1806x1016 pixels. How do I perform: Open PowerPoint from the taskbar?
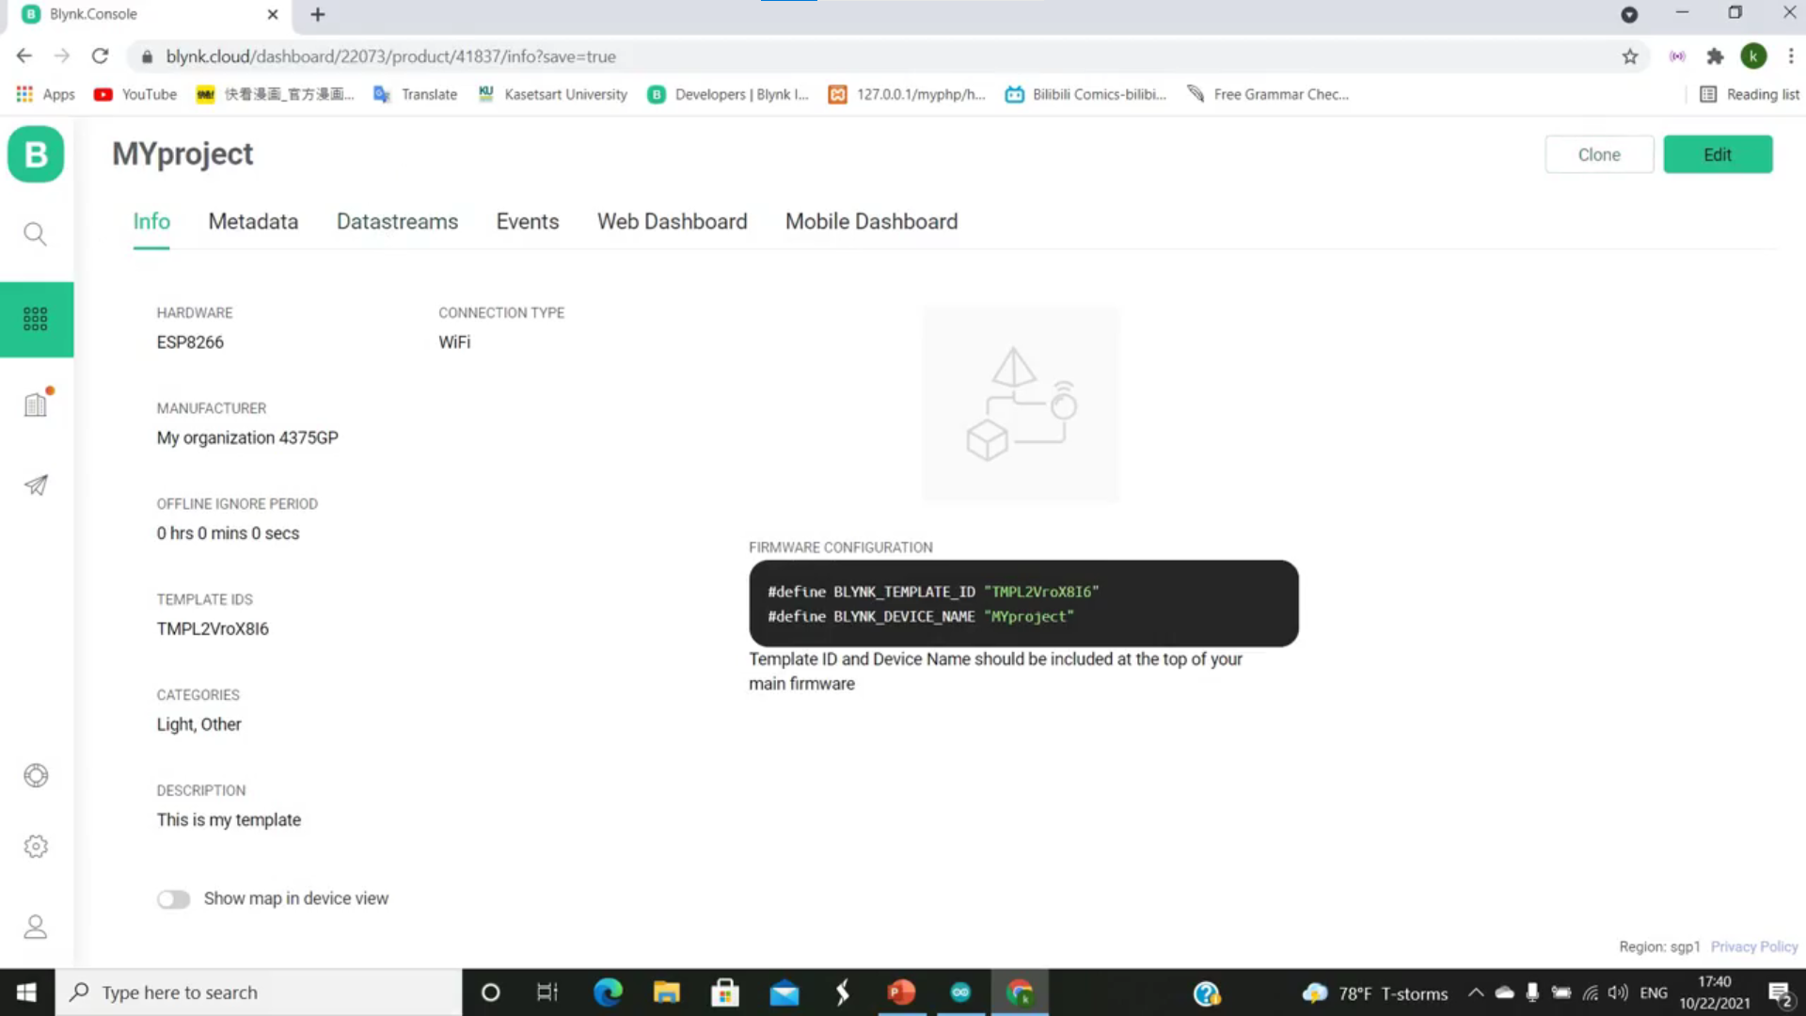pyautogui.click(x=901, y=992)
